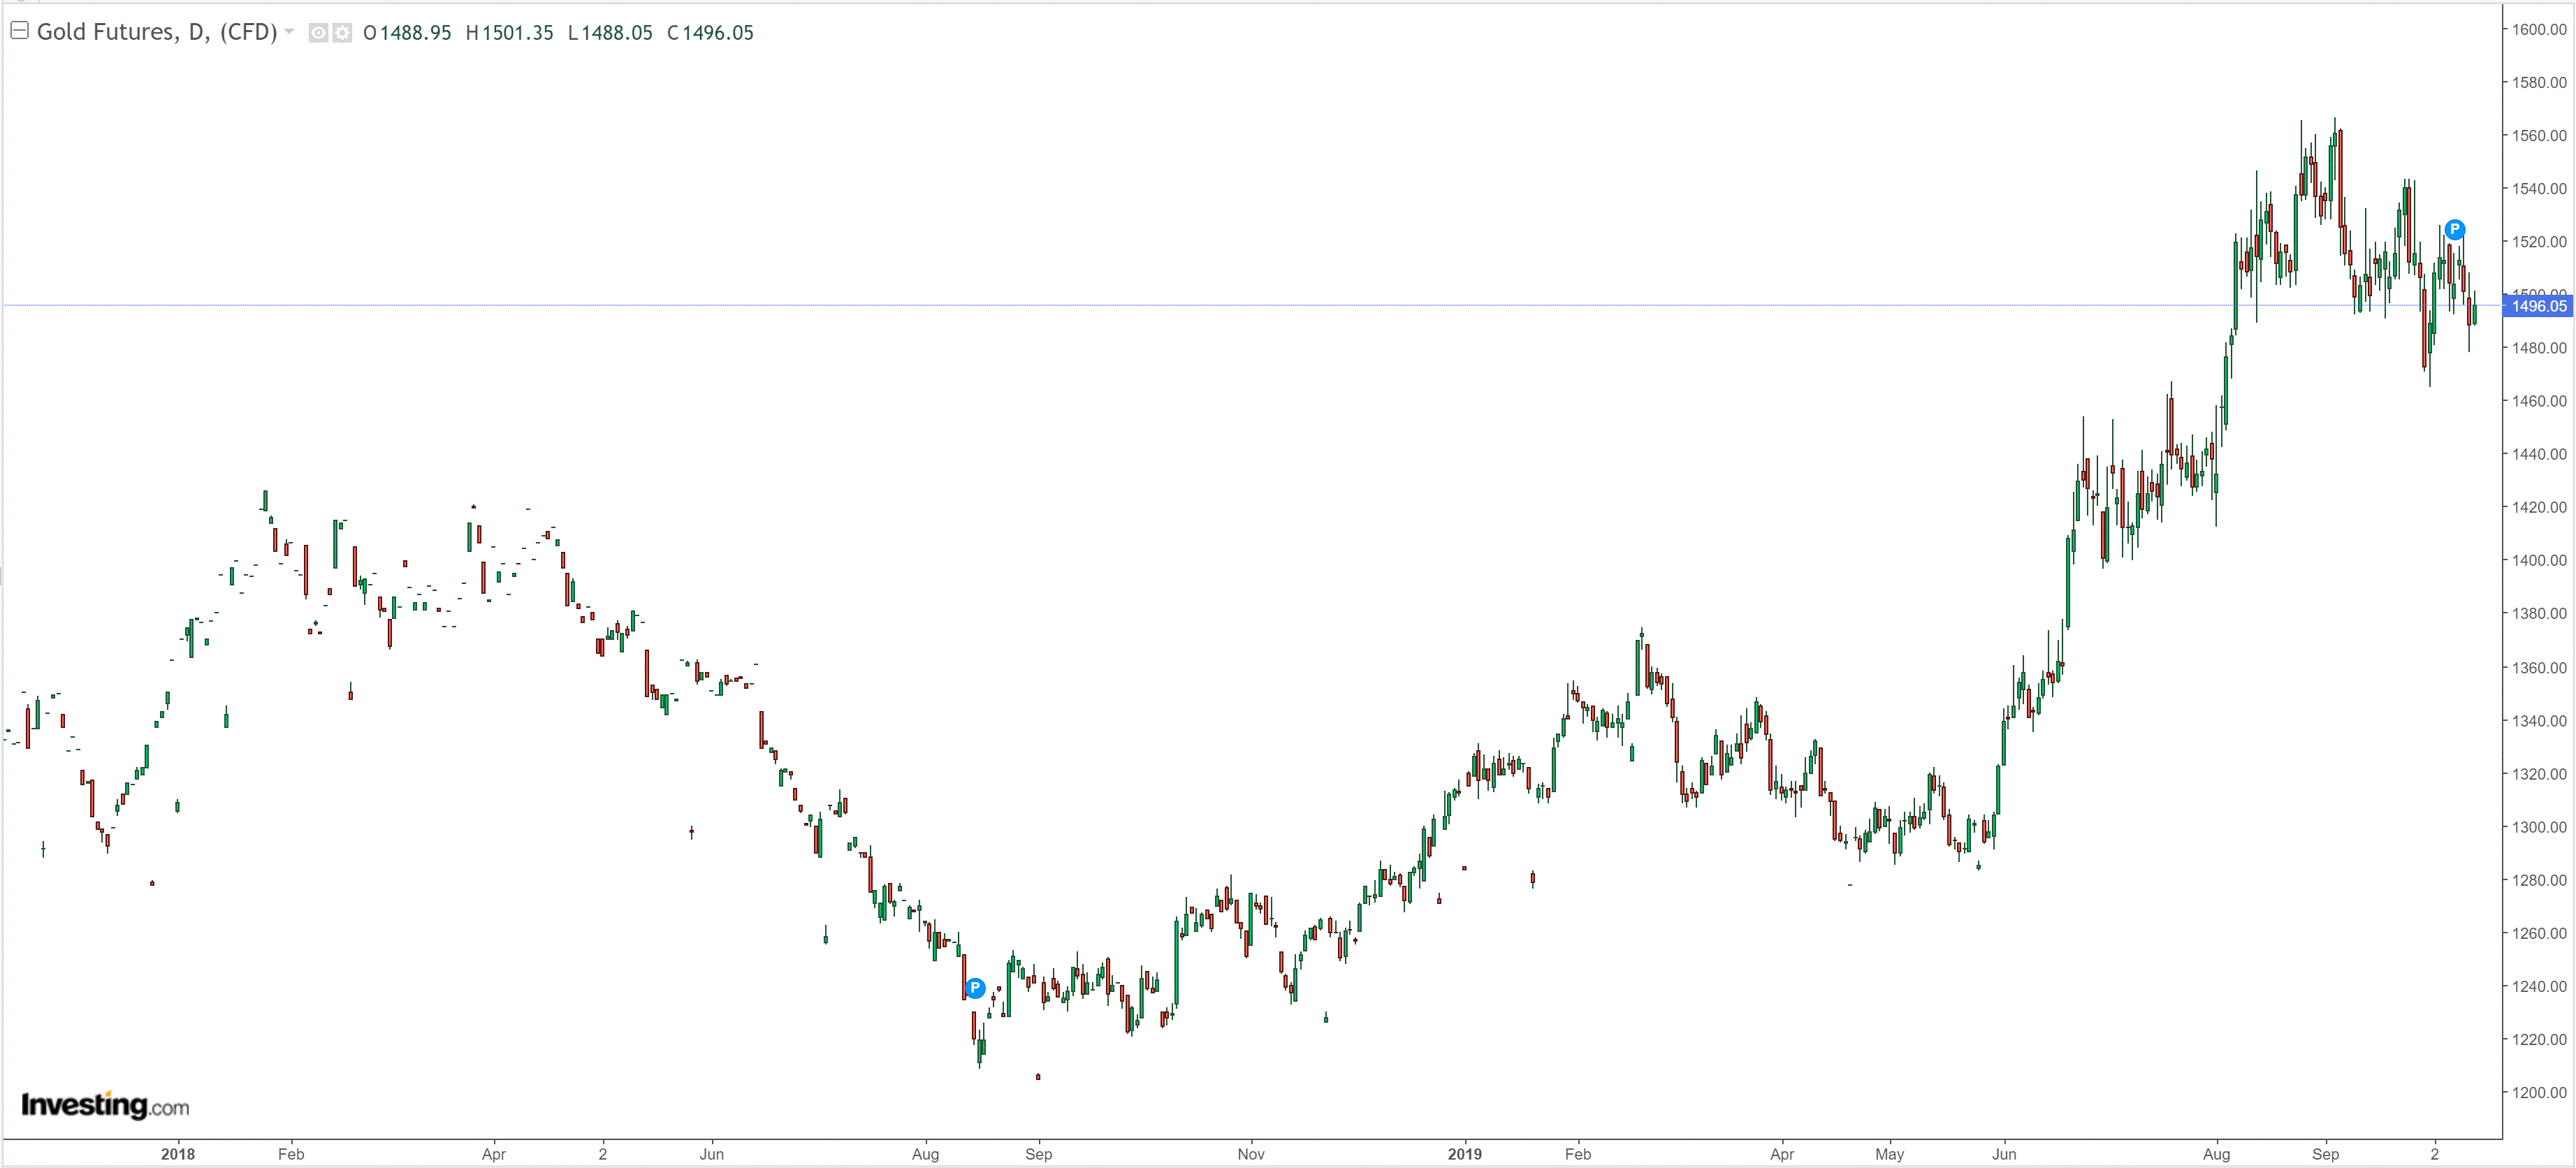Open chart settings via the gear icon
Viewport: 2576px width, 1168px height.
[342, 33]
